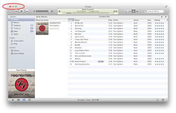Sort by Genre column
176x113 pixels.
[140, 20]
